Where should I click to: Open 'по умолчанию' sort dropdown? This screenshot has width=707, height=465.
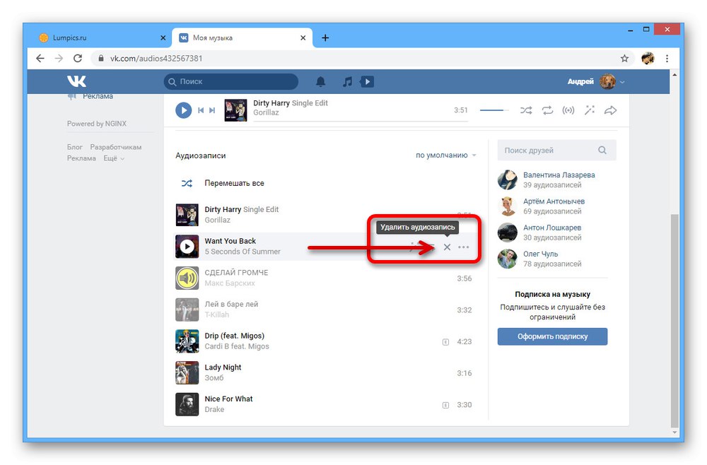click(x=445, y=155)
